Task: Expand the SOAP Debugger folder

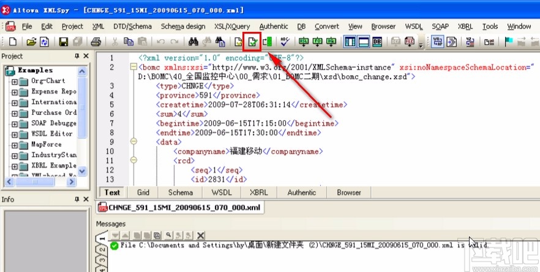Action: [x=15, y=124]
